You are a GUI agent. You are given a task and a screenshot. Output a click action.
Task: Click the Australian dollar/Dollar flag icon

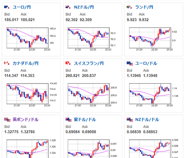(x=69, y=120)
